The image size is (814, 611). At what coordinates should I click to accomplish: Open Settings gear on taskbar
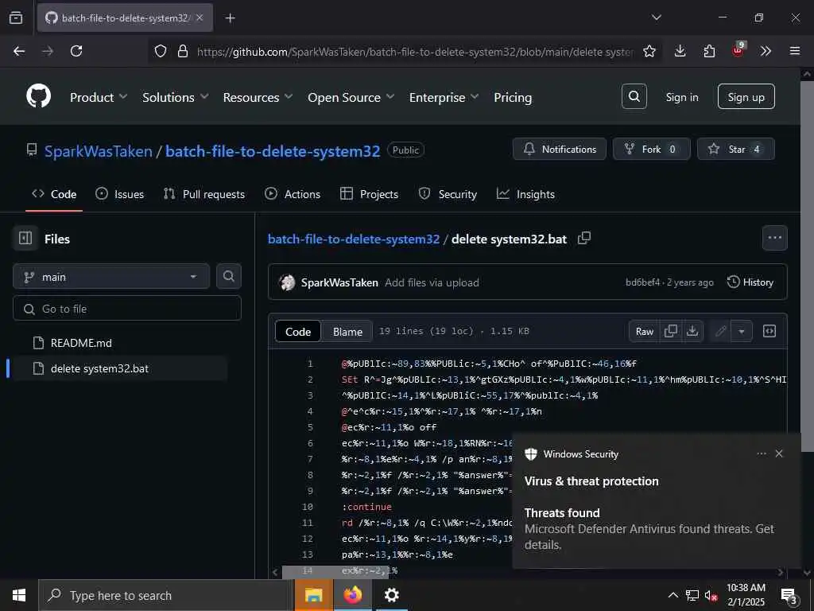391,595
